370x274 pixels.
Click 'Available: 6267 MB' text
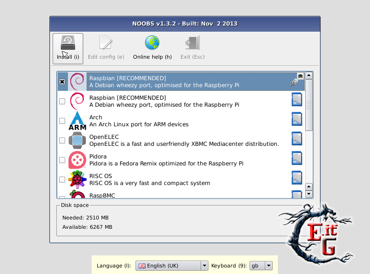(87, 227)
